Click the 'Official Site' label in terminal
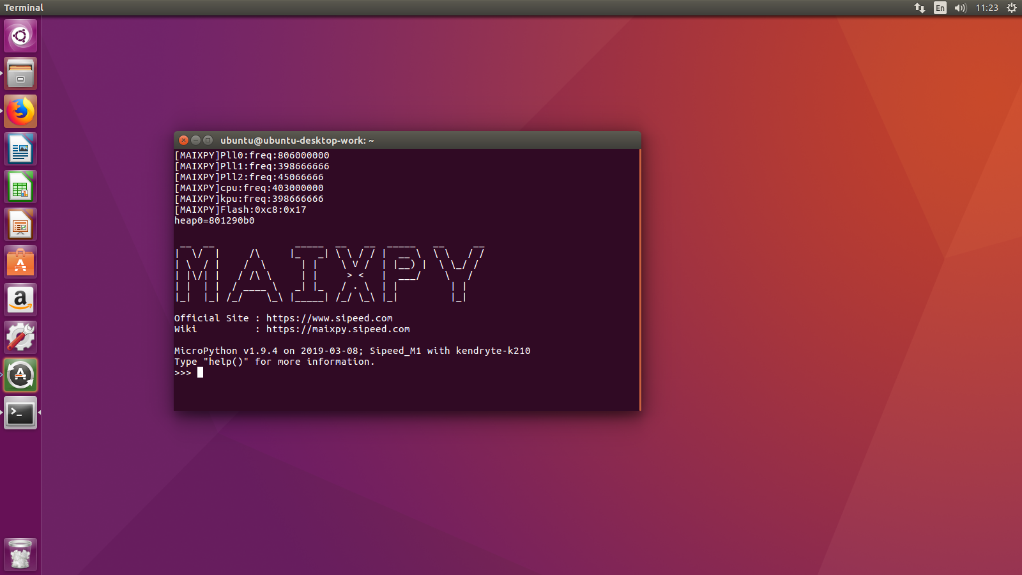Screen dimensions: 1022x575 click(211, 318)
